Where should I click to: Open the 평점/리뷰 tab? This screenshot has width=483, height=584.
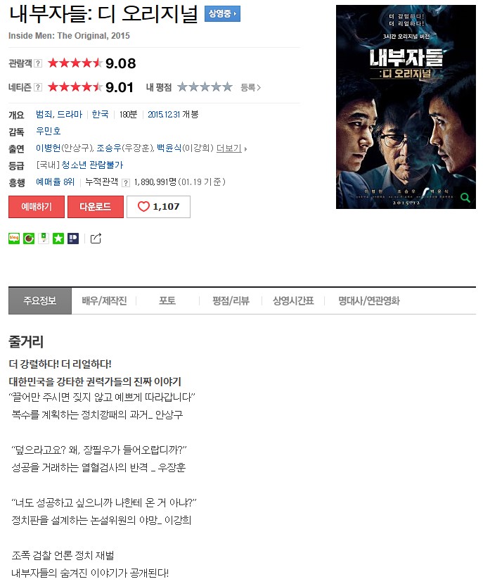tap(231, 300)
